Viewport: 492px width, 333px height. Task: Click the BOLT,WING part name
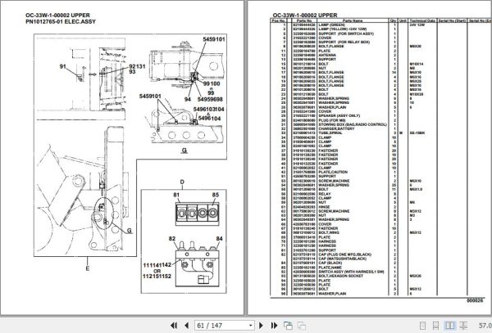point(329,233)
